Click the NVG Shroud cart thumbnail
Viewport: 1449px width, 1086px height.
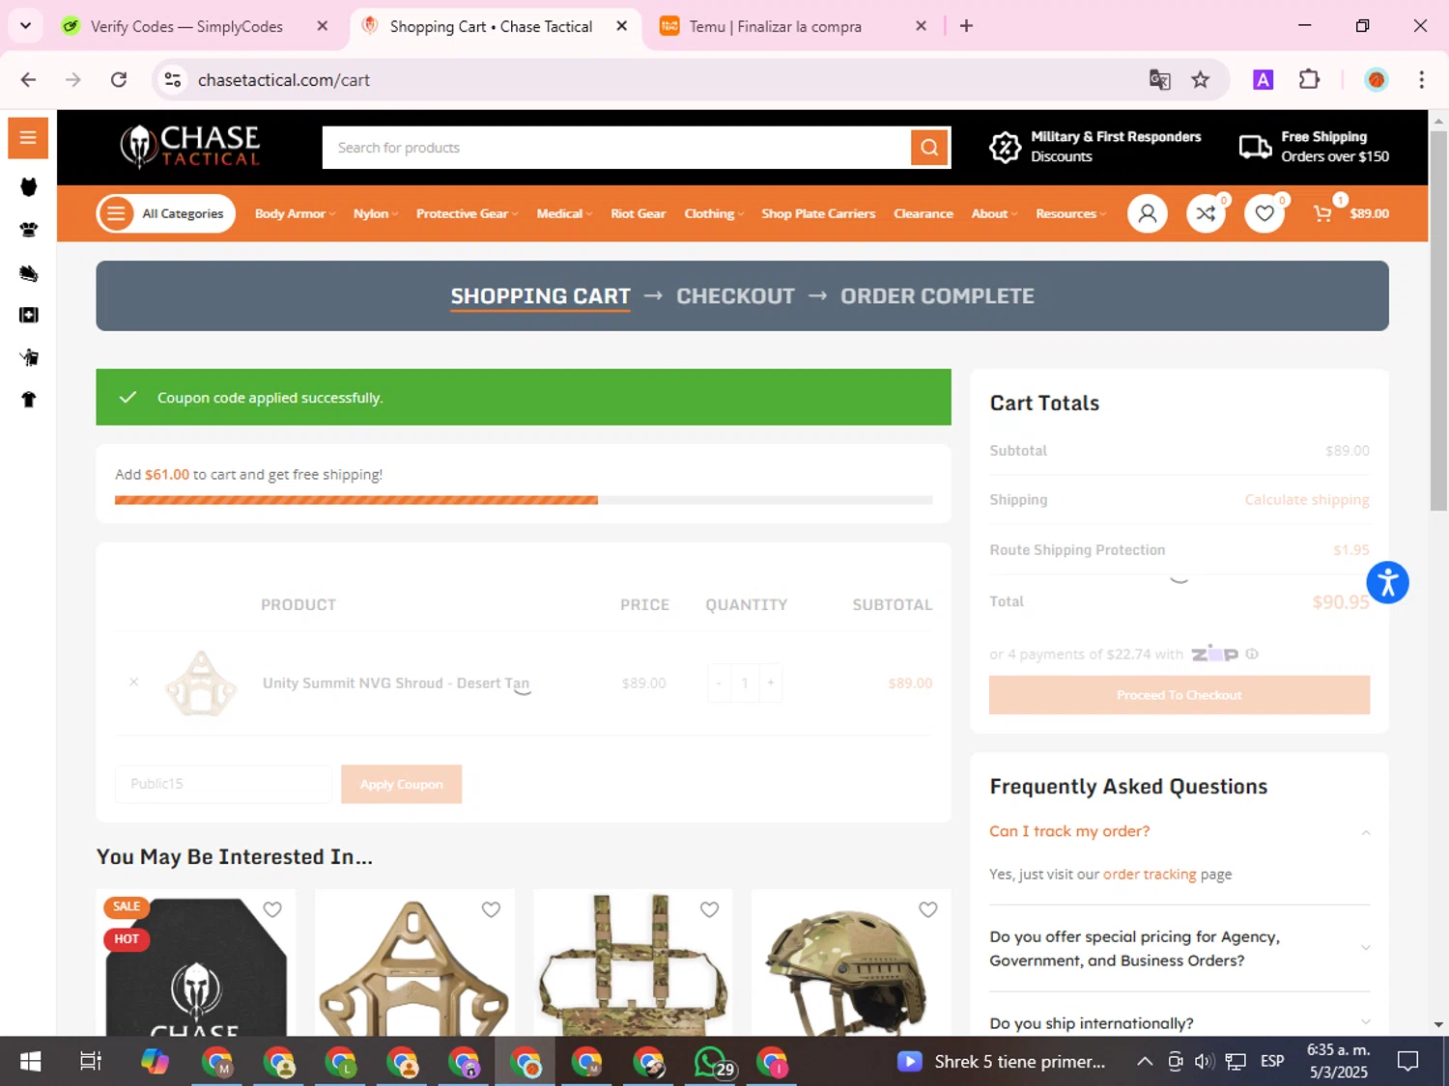pyautogui.click(x=201, y=682)
